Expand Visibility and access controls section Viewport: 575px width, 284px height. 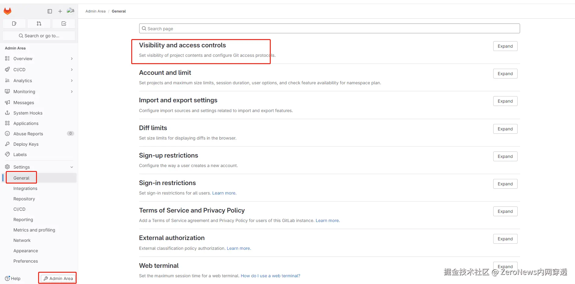point(505,46)
